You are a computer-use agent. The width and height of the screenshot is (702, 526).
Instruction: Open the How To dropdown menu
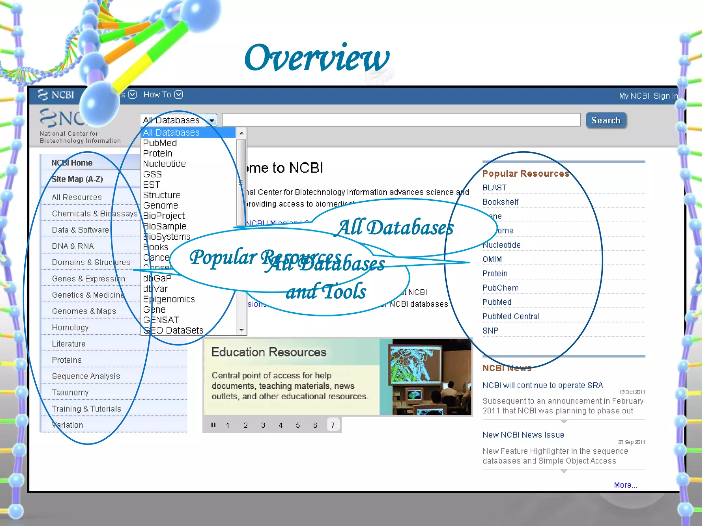pos(163,95)
